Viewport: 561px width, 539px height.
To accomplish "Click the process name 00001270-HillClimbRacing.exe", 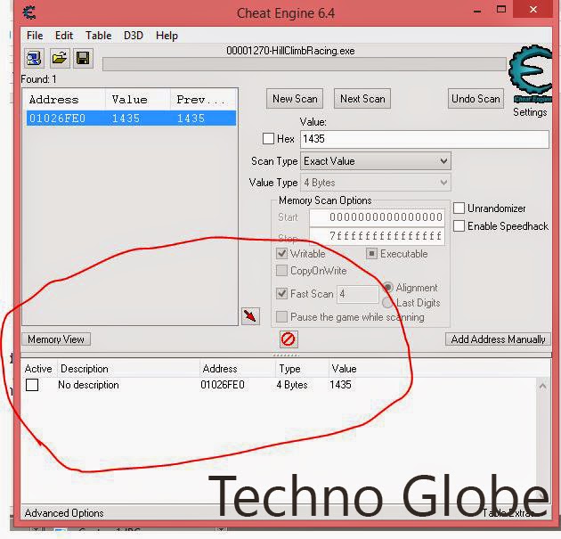I will pos(290,51).
